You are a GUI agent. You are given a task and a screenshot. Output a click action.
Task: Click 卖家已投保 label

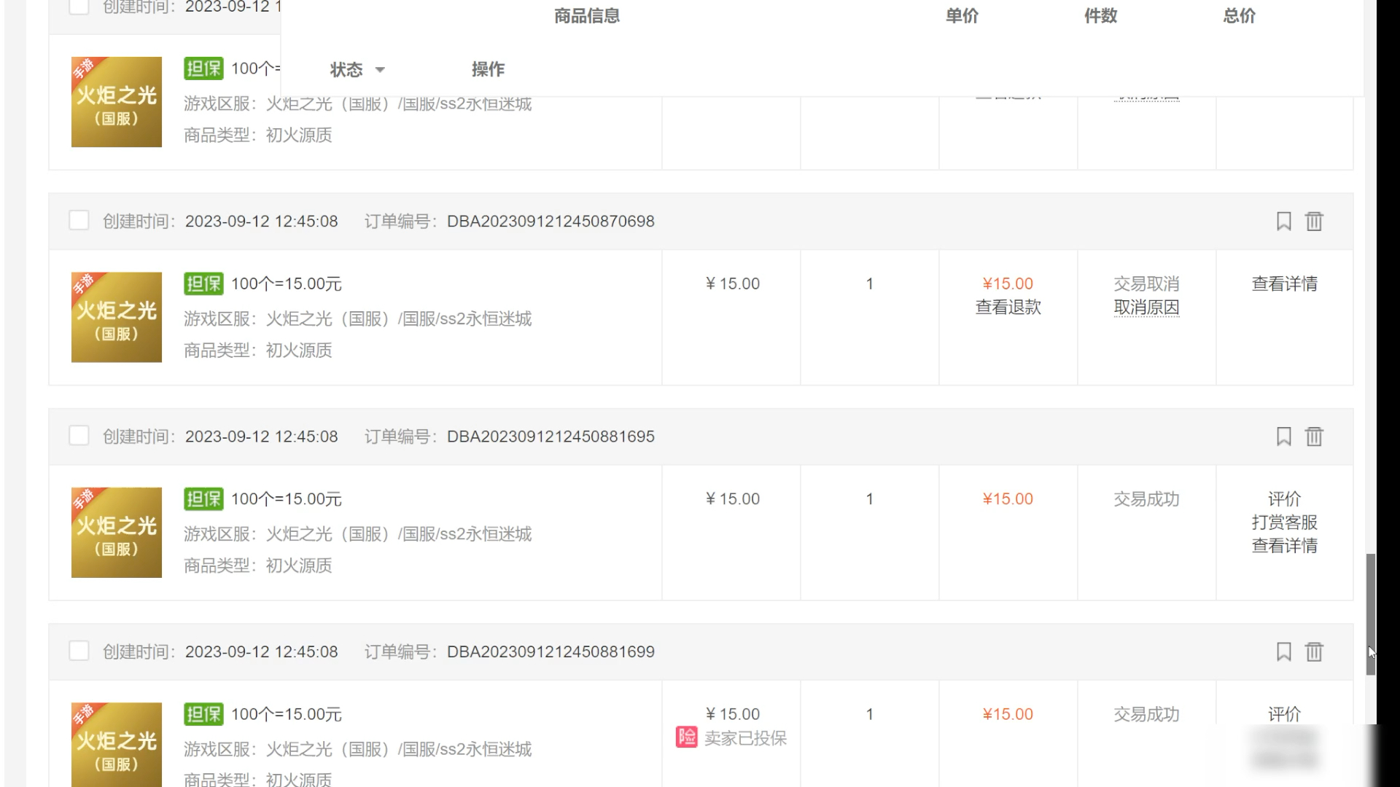coord(745,737)
